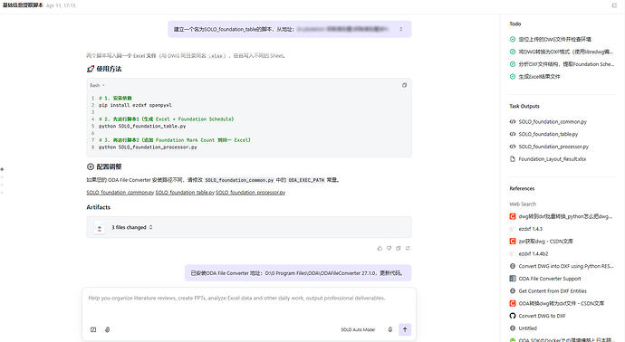Click the file icon beside Foundation_Layout_Result.xlsx
The width and height of the screenshot is (625, 342).
click(x=513, y=159)
